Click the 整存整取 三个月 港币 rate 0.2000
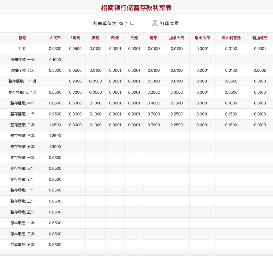Image resolution: width=273 pixels, height=256 pixels. click(154, 92)
